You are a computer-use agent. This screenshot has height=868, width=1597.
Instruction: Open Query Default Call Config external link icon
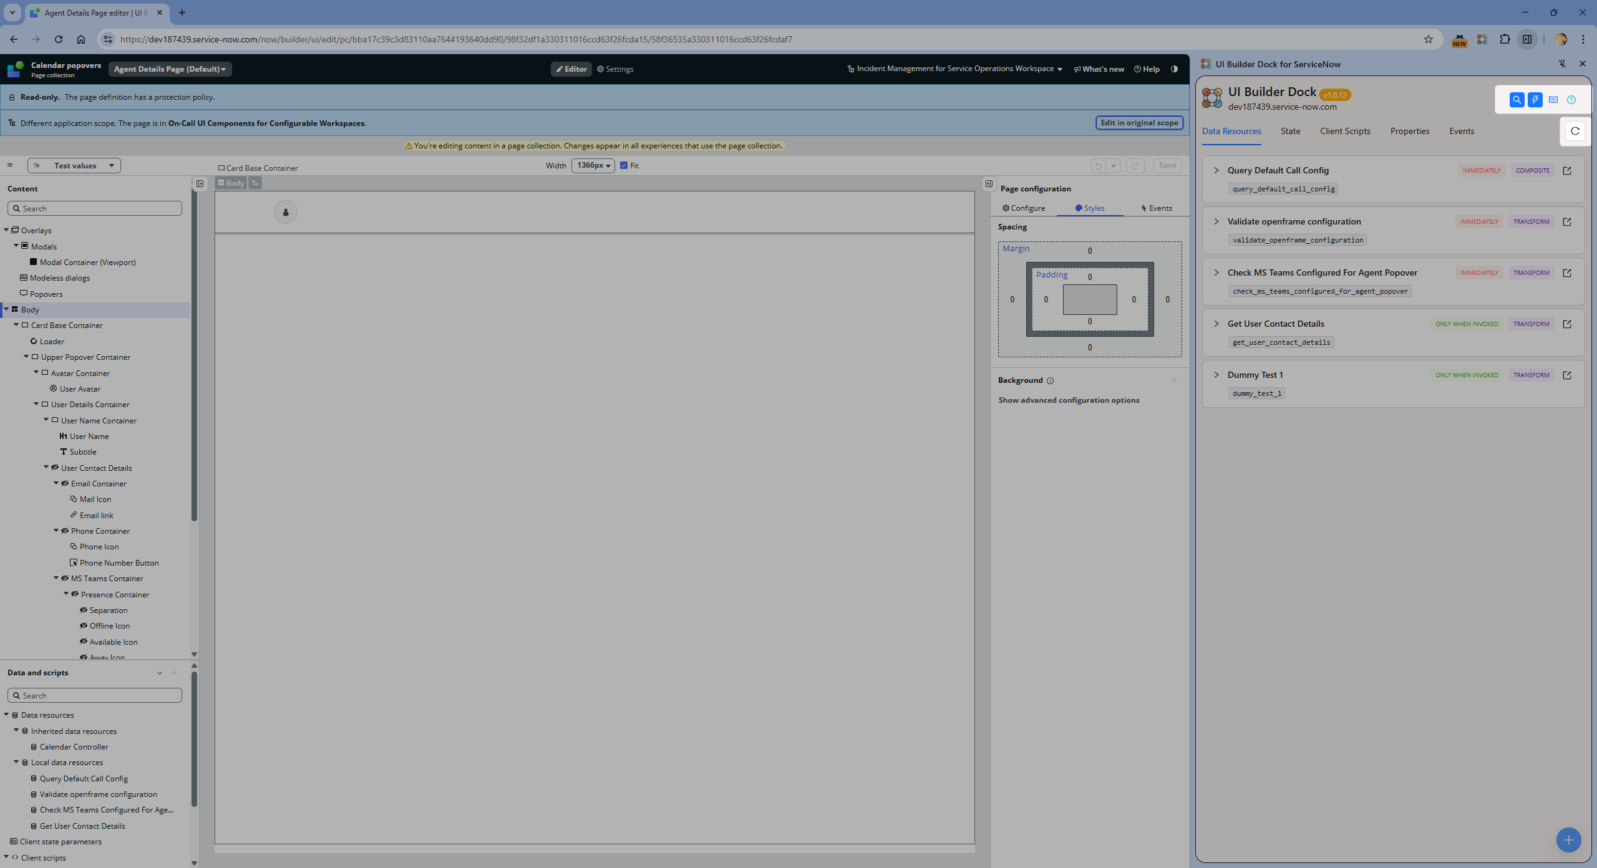[1567, 171]
